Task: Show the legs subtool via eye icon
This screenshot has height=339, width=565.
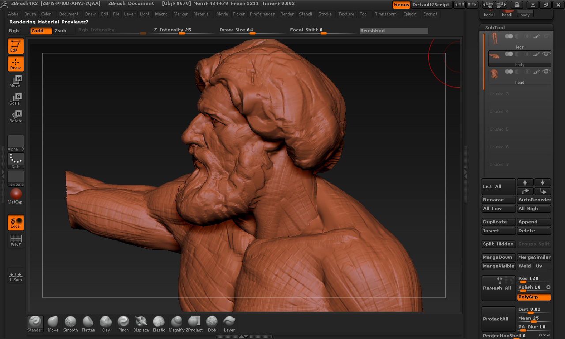Action: tap(546, 36)
